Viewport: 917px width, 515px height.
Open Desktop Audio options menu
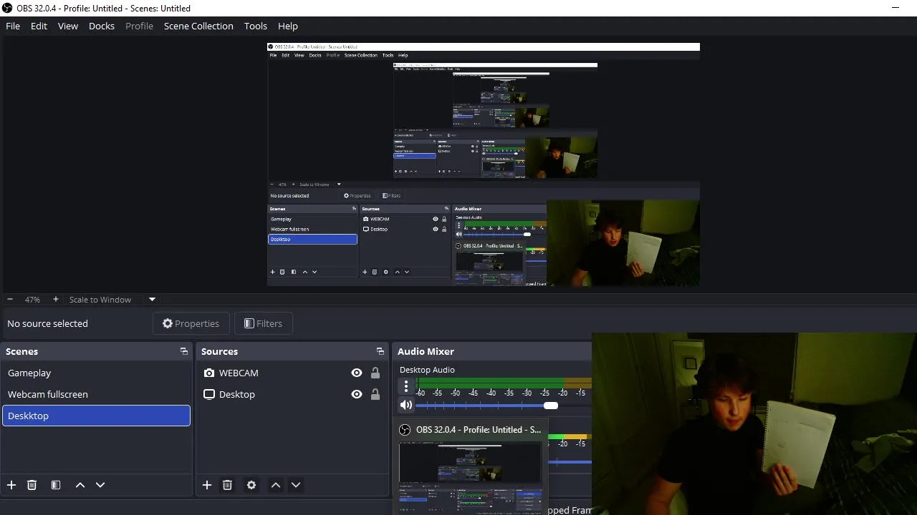(406, 386)
